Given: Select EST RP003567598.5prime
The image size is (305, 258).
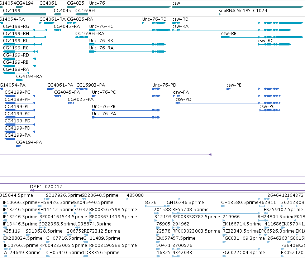Looking at the screenshot, I should tap(113, 210).
